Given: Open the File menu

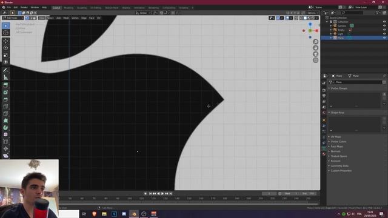Looking at the screenshot, I should point(9,7).
